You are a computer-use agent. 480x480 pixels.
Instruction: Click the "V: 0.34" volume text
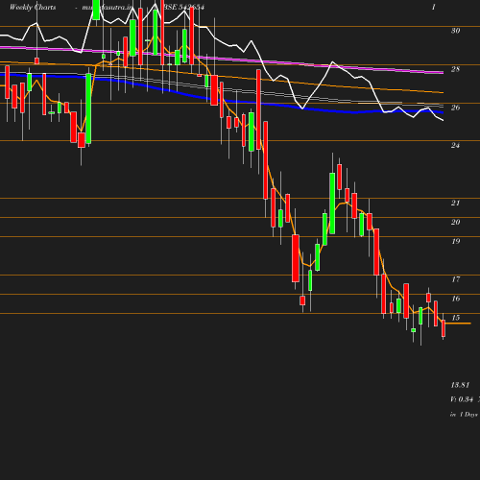(x=462, y=399)
